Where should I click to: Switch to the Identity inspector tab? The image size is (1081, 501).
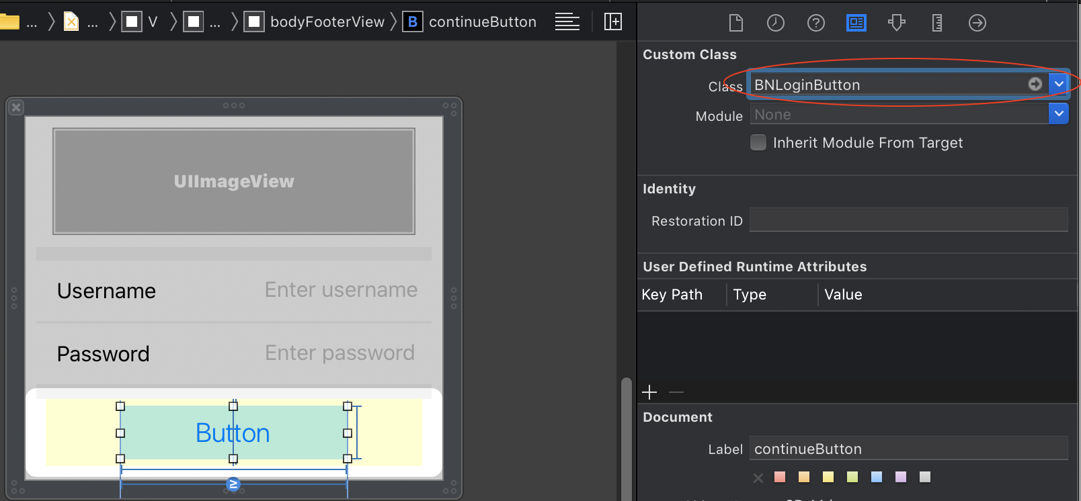pyautogui.click(x=856, y=23)
